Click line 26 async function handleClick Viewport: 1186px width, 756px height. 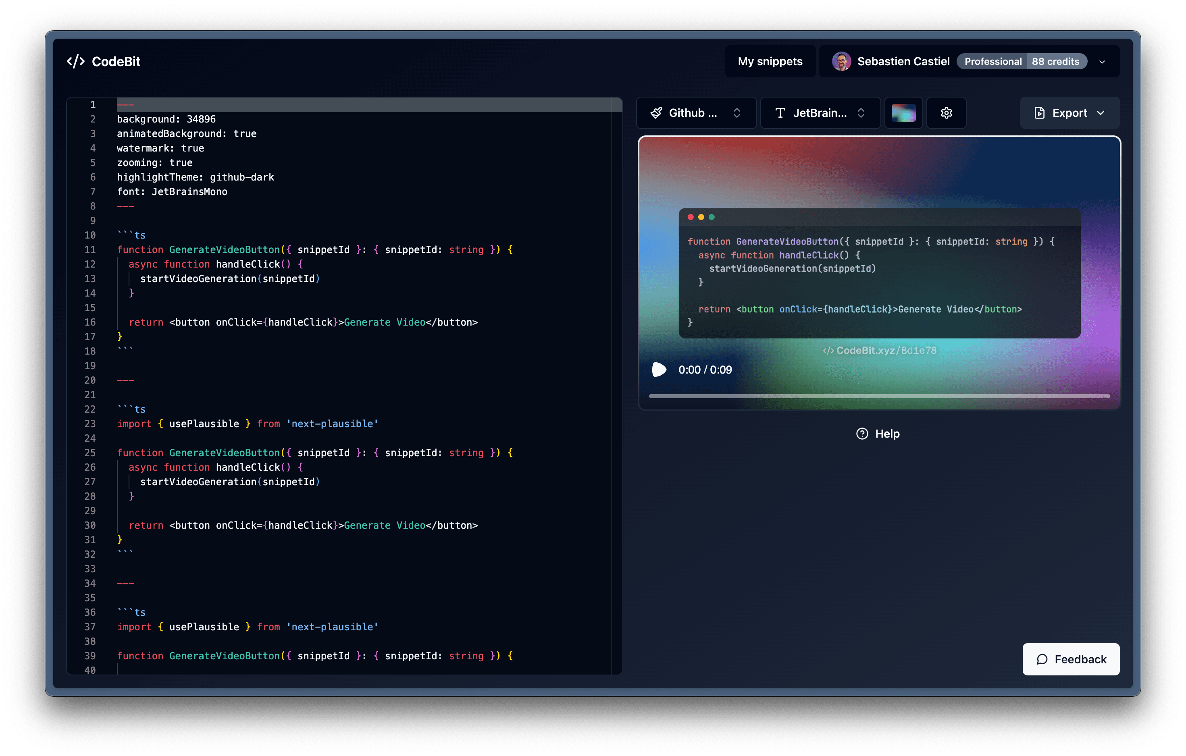pos(216,467)
